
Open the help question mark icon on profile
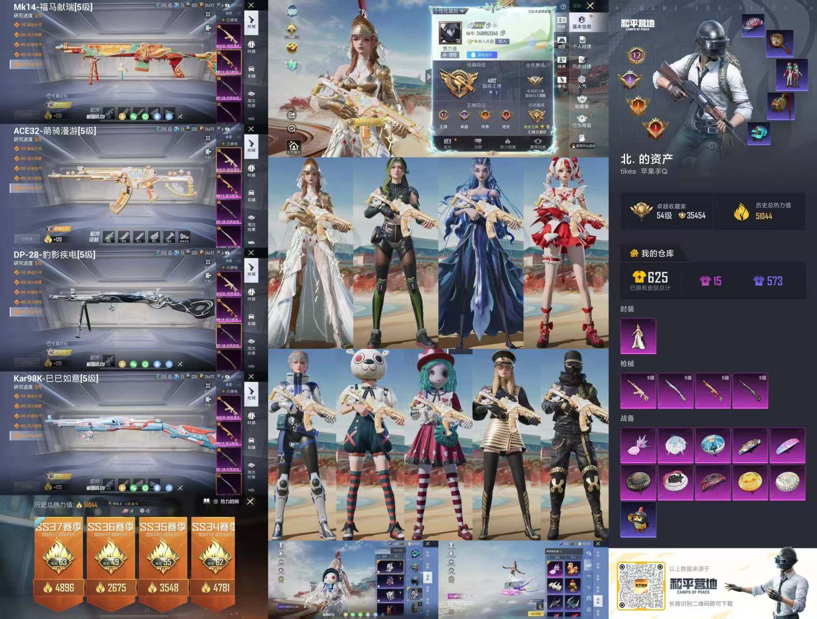coord(563,7)
